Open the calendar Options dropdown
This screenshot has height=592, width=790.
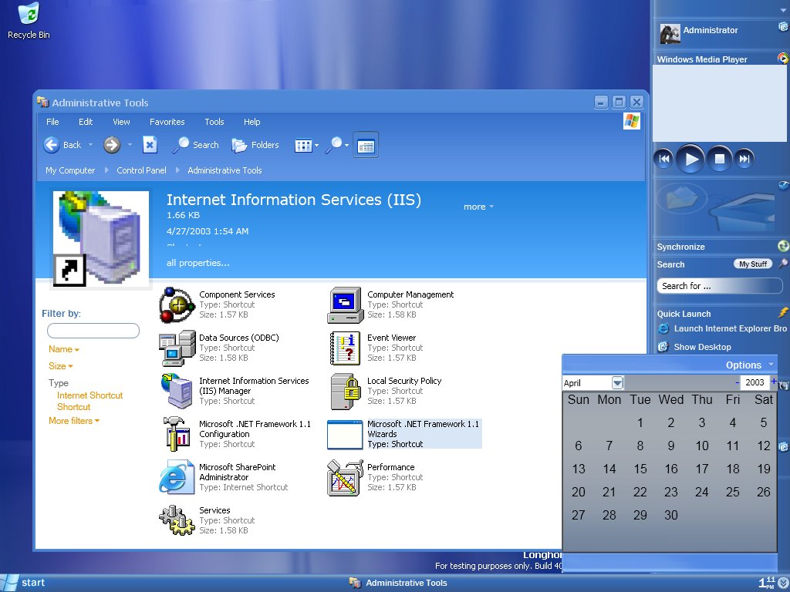(749, 365)
